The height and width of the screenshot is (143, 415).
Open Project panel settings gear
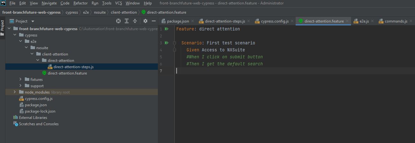145,21
